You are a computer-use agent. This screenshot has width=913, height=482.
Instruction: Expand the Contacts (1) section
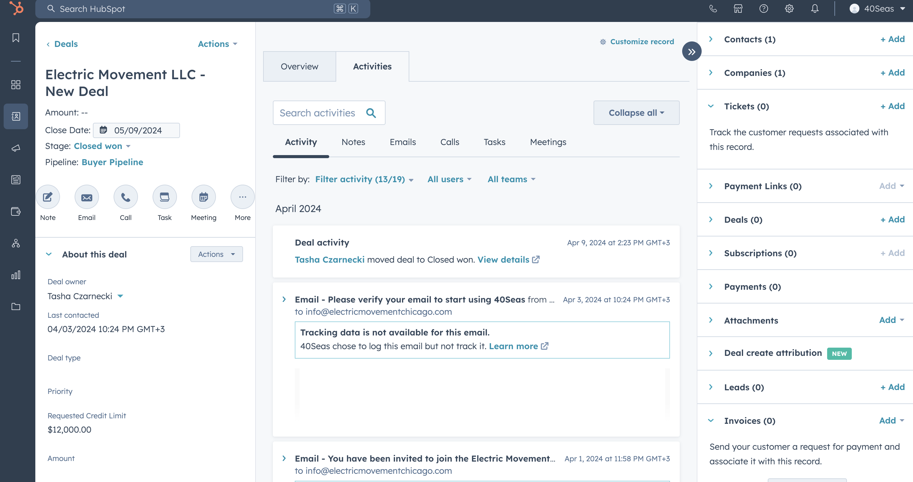[x=710, y=39]
